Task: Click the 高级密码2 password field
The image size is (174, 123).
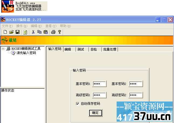Action: click(135, 95)
